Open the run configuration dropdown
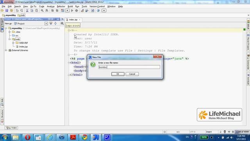 coord(68,11)
